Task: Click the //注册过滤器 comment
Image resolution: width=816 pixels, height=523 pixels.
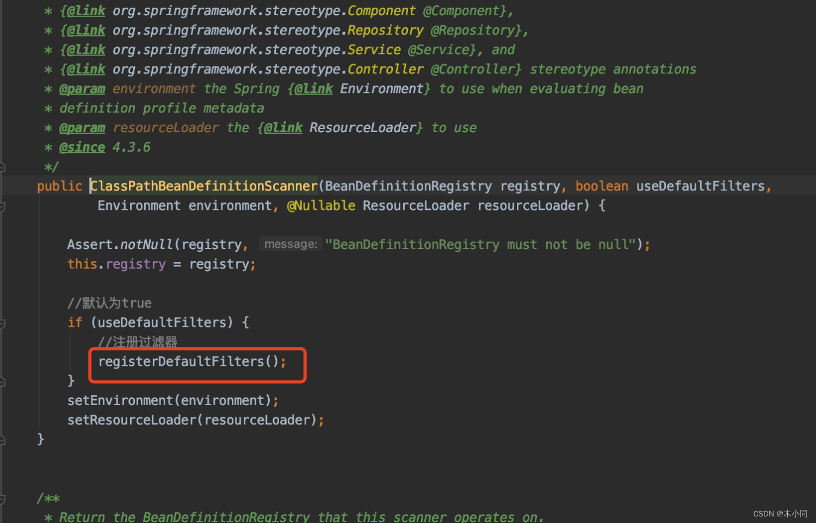Action: point(138,342)
